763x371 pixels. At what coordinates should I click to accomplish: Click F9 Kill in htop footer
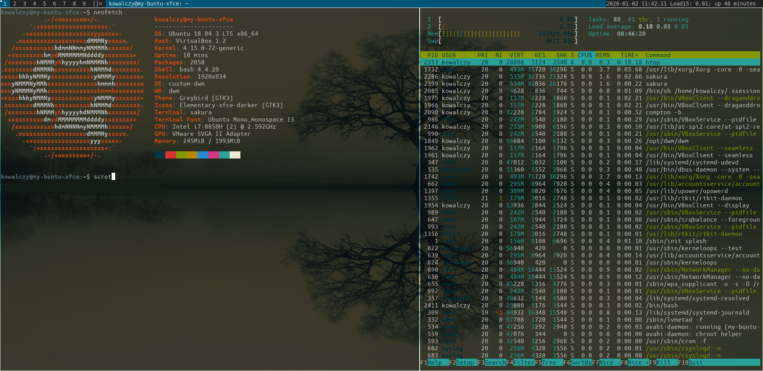pyautogui.click(x=663, y=363)
